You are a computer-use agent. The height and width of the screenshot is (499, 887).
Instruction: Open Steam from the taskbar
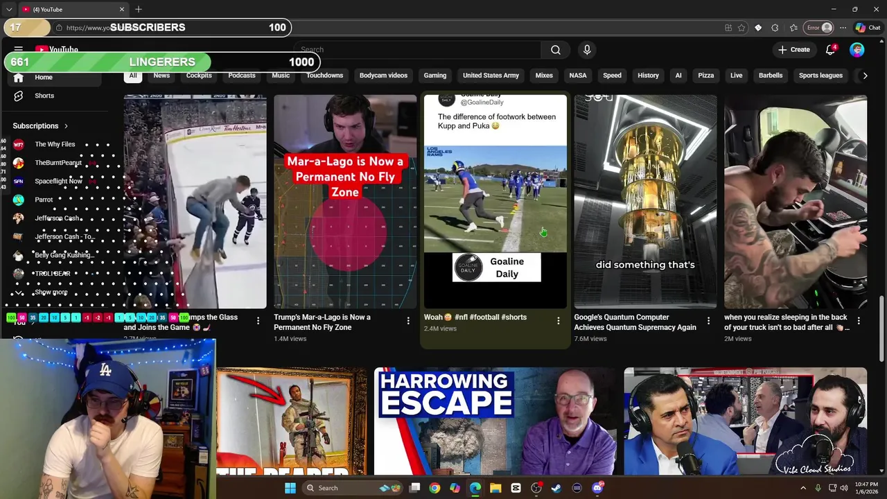tap(556, 488)
